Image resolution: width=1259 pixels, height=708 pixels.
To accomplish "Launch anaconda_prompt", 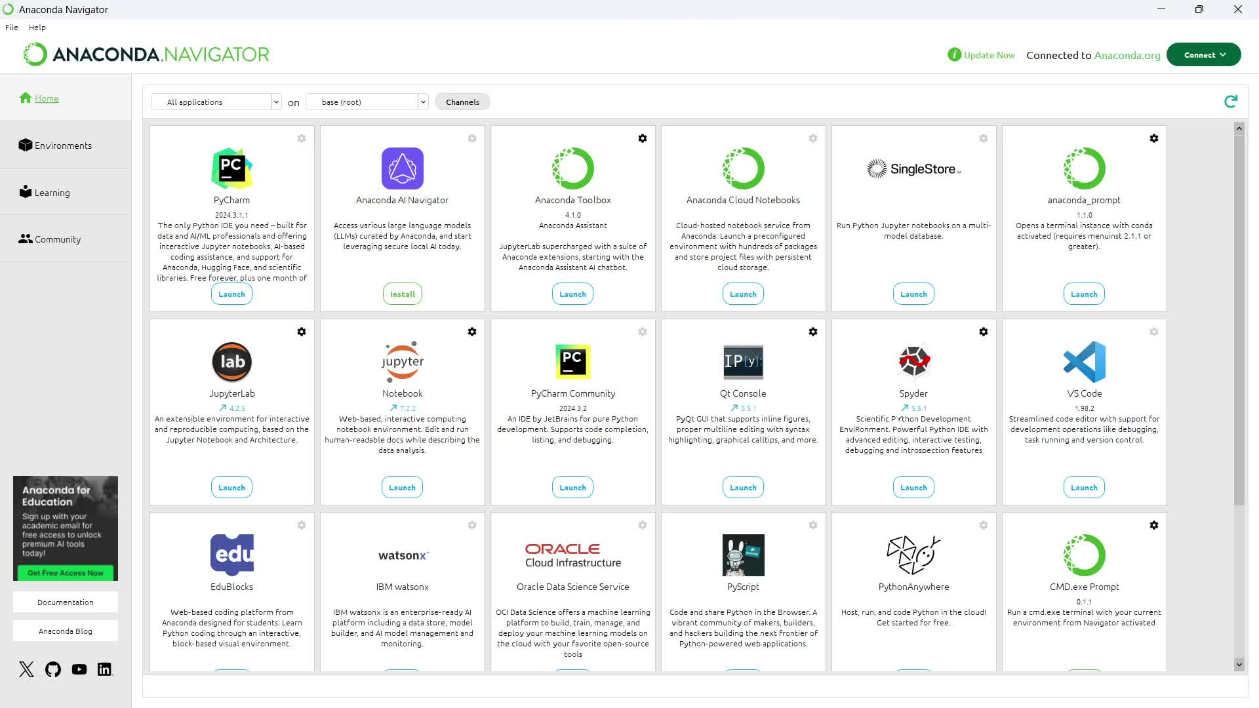I will click(1085, 294).
